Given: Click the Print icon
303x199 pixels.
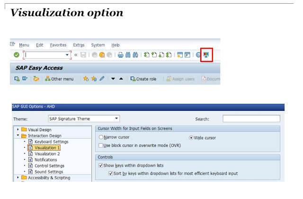Looking at the screenshot, I should tap(121, 55).
